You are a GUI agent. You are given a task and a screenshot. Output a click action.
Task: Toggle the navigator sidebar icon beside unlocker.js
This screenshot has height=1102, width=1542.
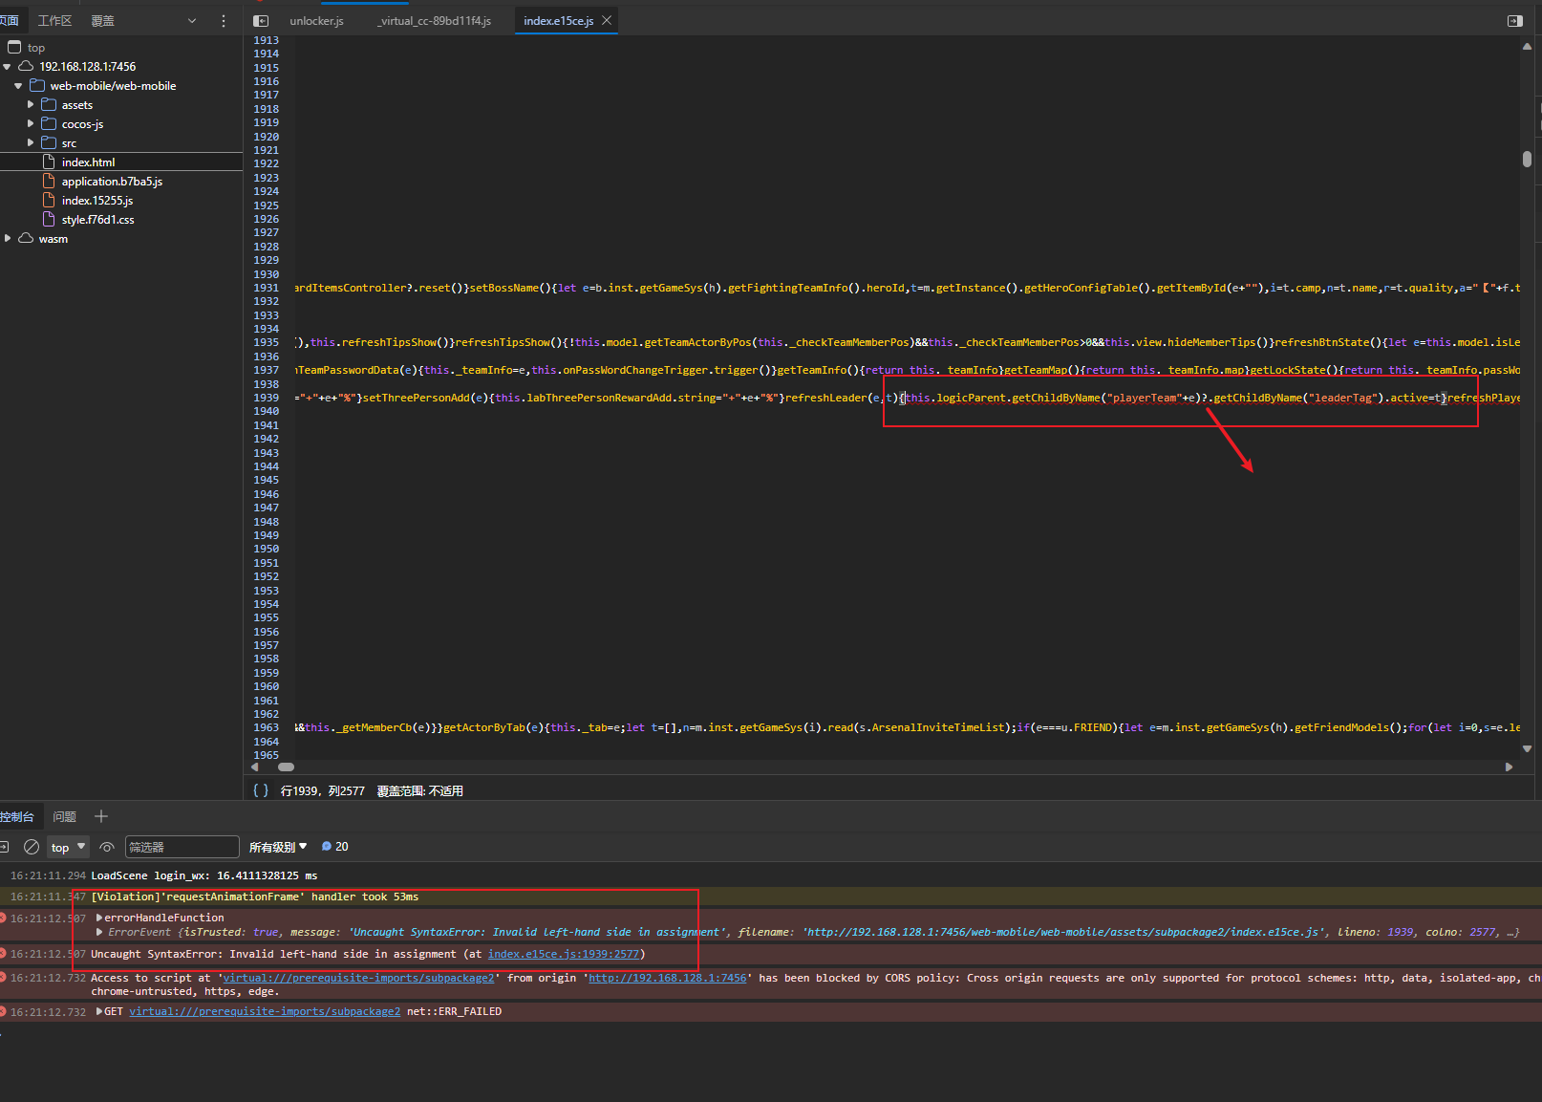(261, 20)
